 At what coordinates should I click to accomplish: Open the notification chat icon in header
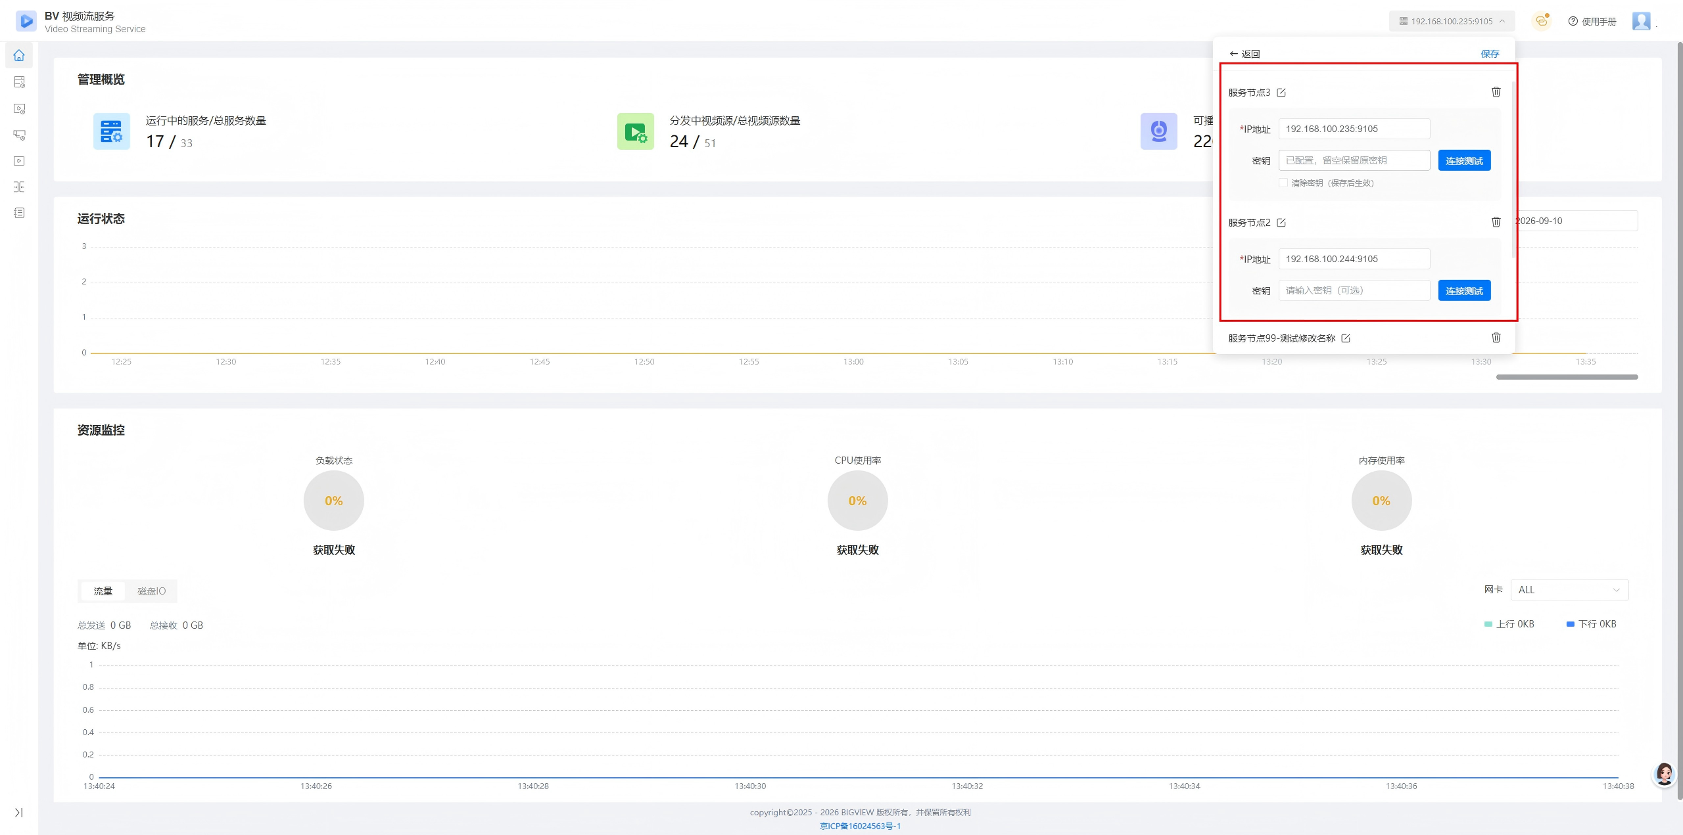point(1542,21)
